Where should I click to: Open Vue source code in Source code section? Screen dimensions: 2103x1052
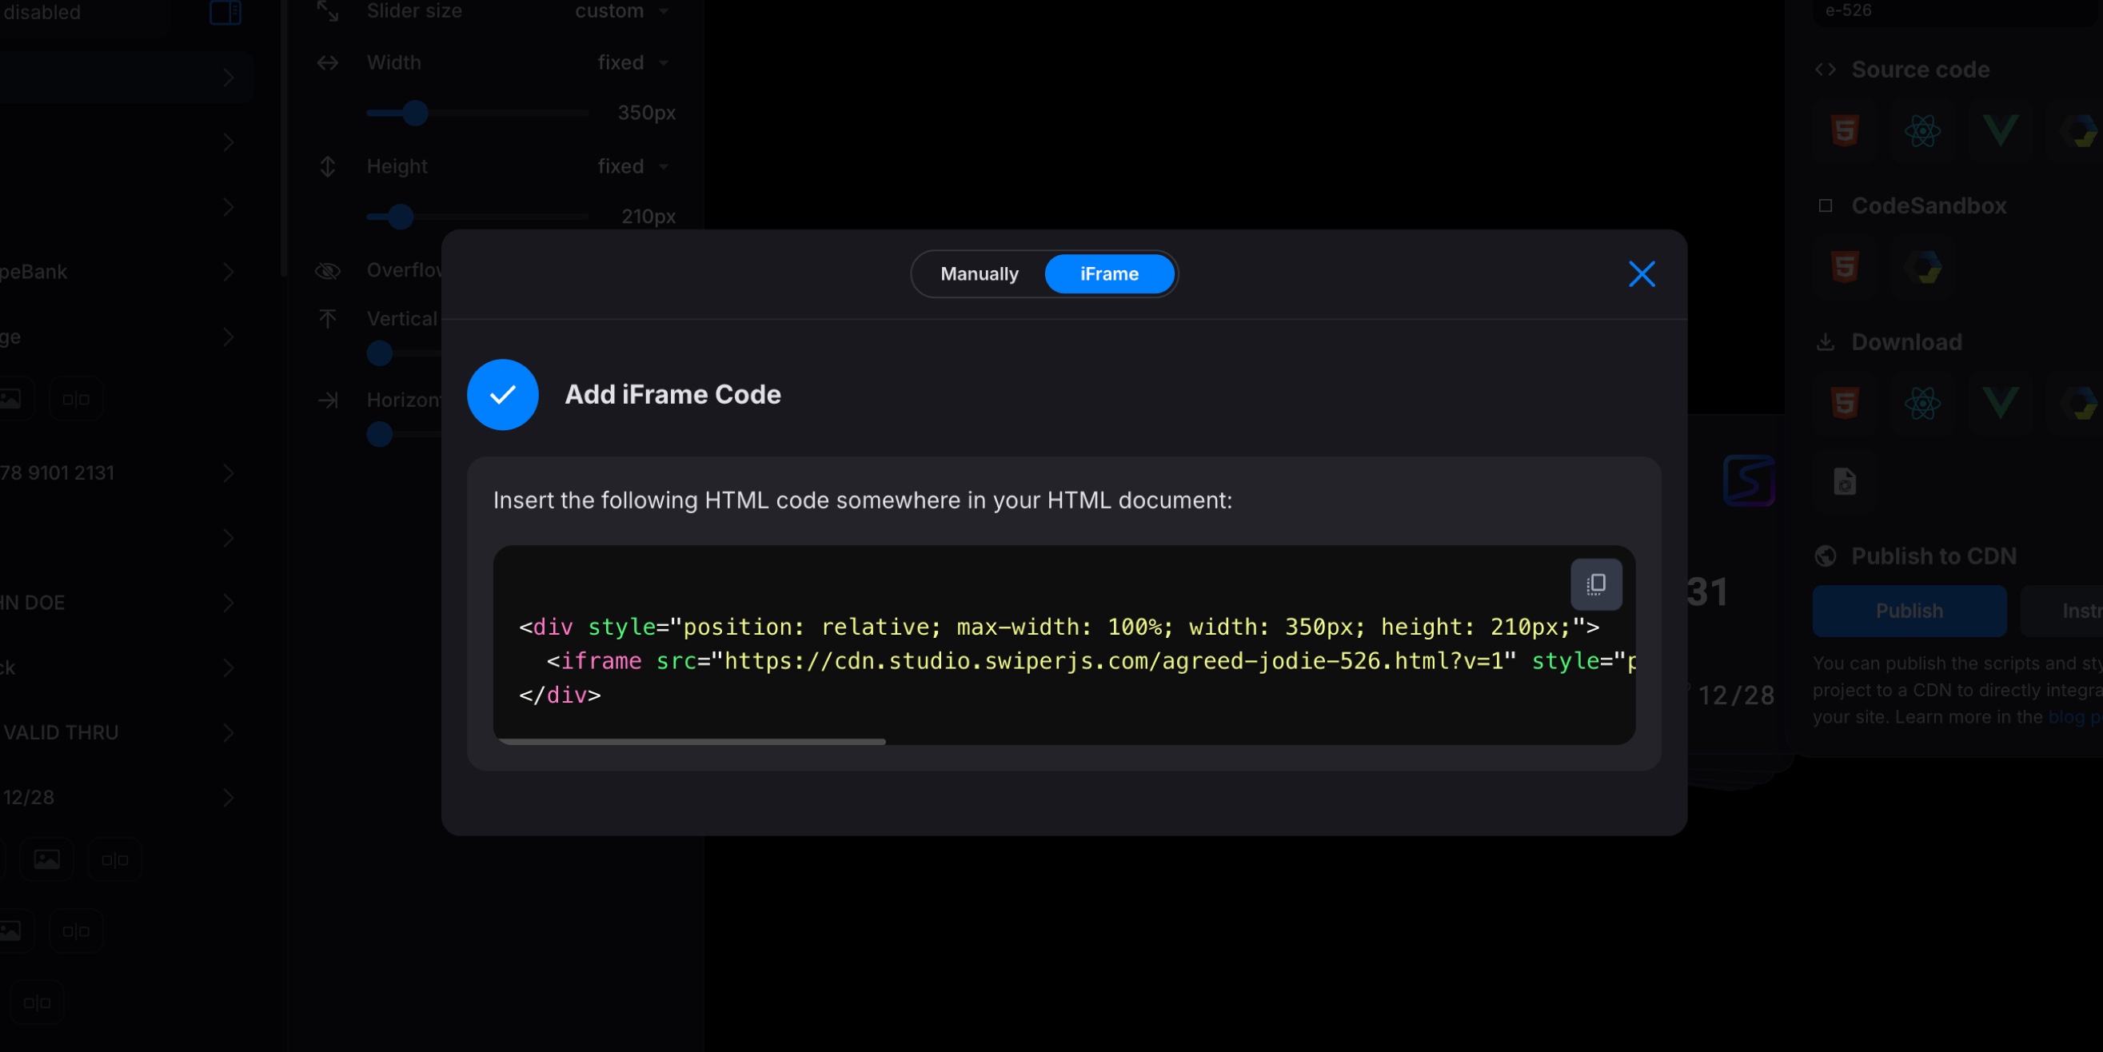point(2000,130)
